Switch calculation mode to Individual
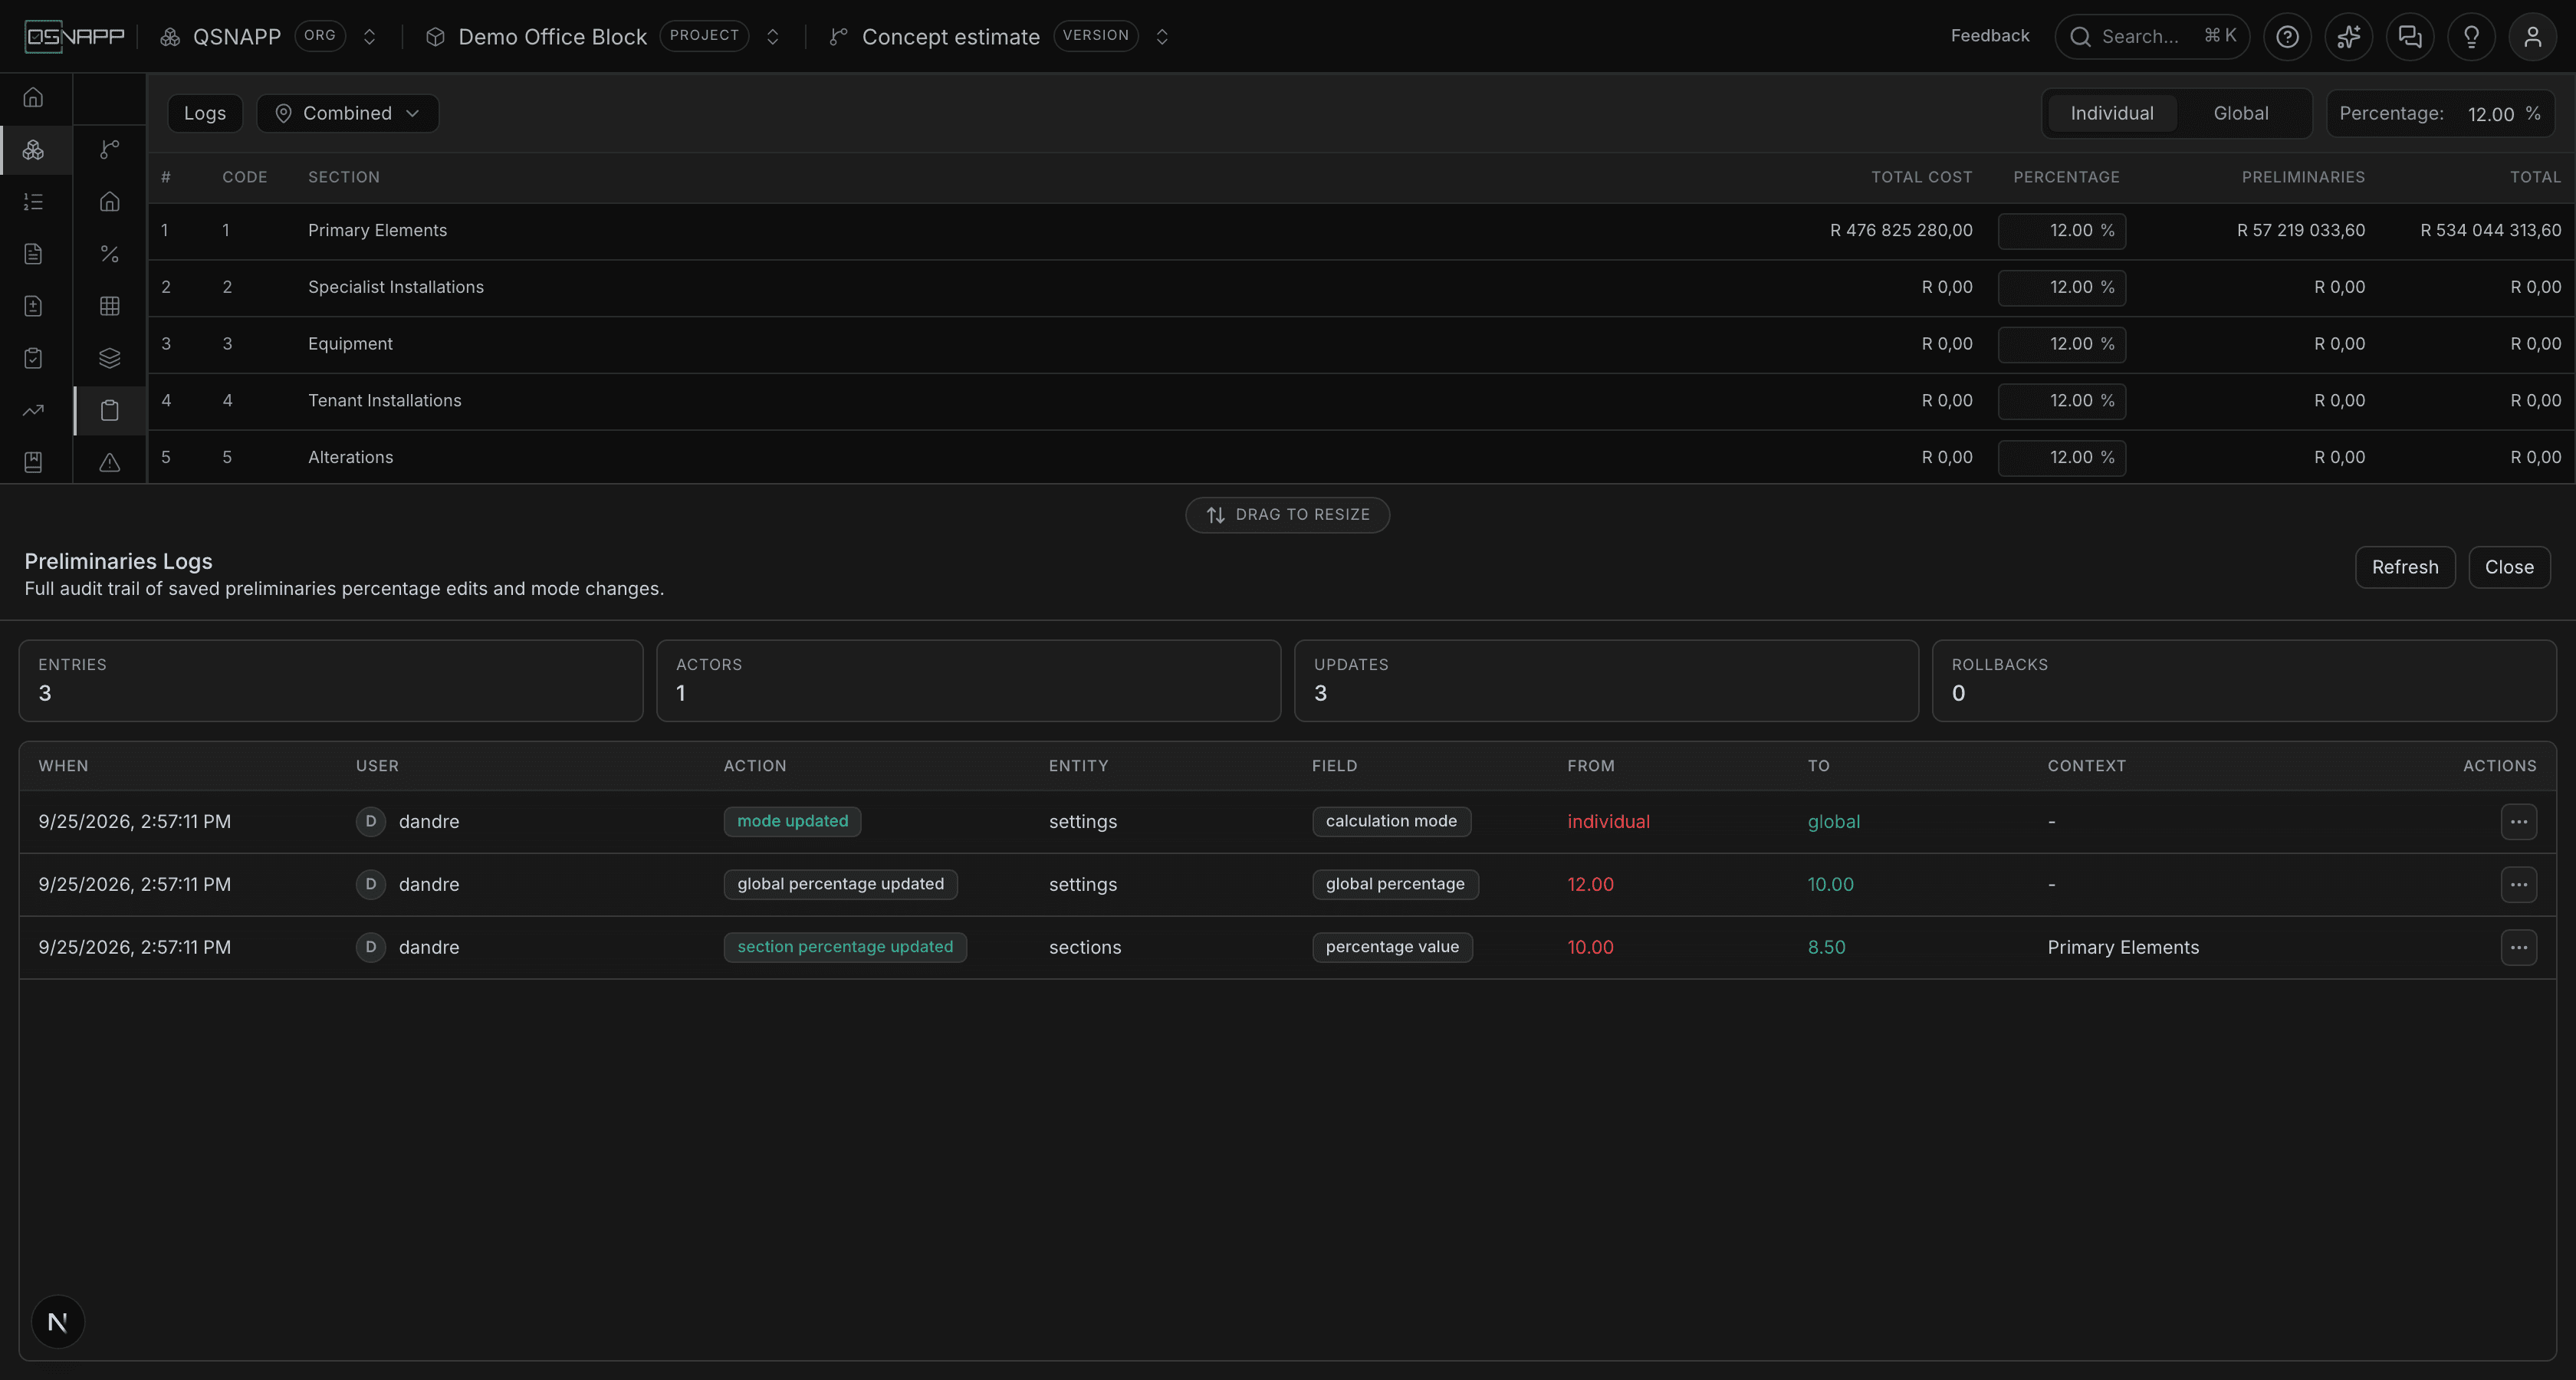The height and width of the screenshot is (1380, 2576). 2112,113
